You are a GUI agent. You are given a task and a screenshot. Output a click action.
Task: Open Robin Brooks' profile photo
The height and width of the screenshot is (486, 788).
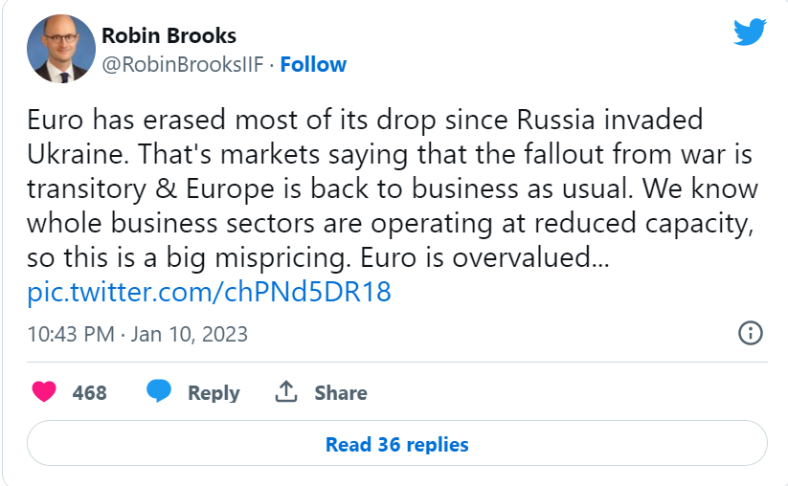coord(59,50)
